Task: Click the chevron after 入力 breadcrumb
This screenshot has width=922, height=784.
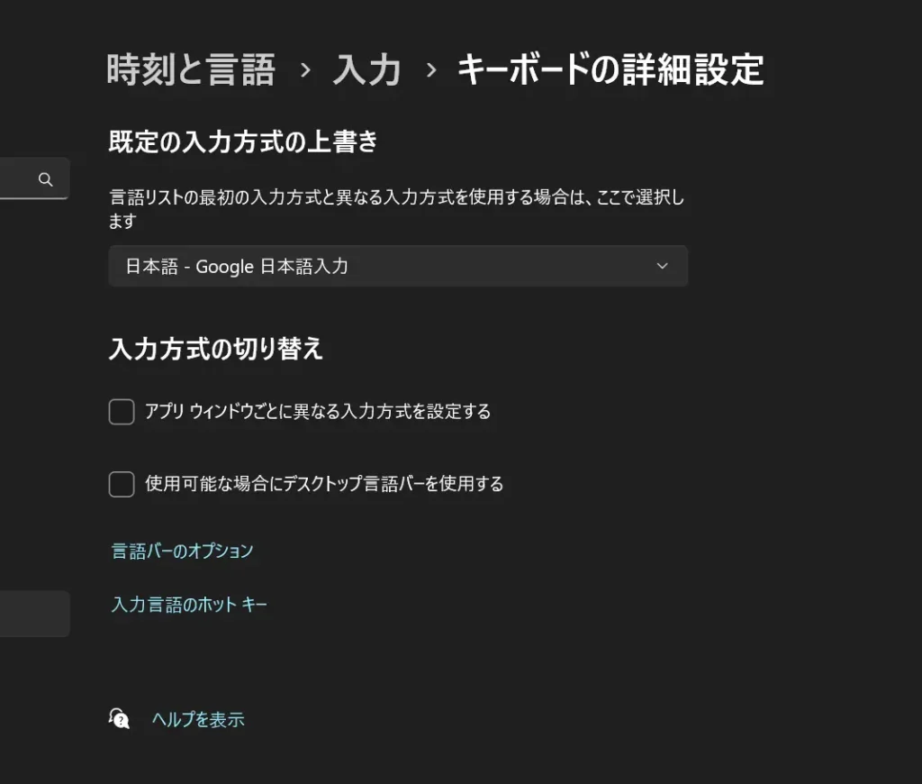Action: click(431, 70)
